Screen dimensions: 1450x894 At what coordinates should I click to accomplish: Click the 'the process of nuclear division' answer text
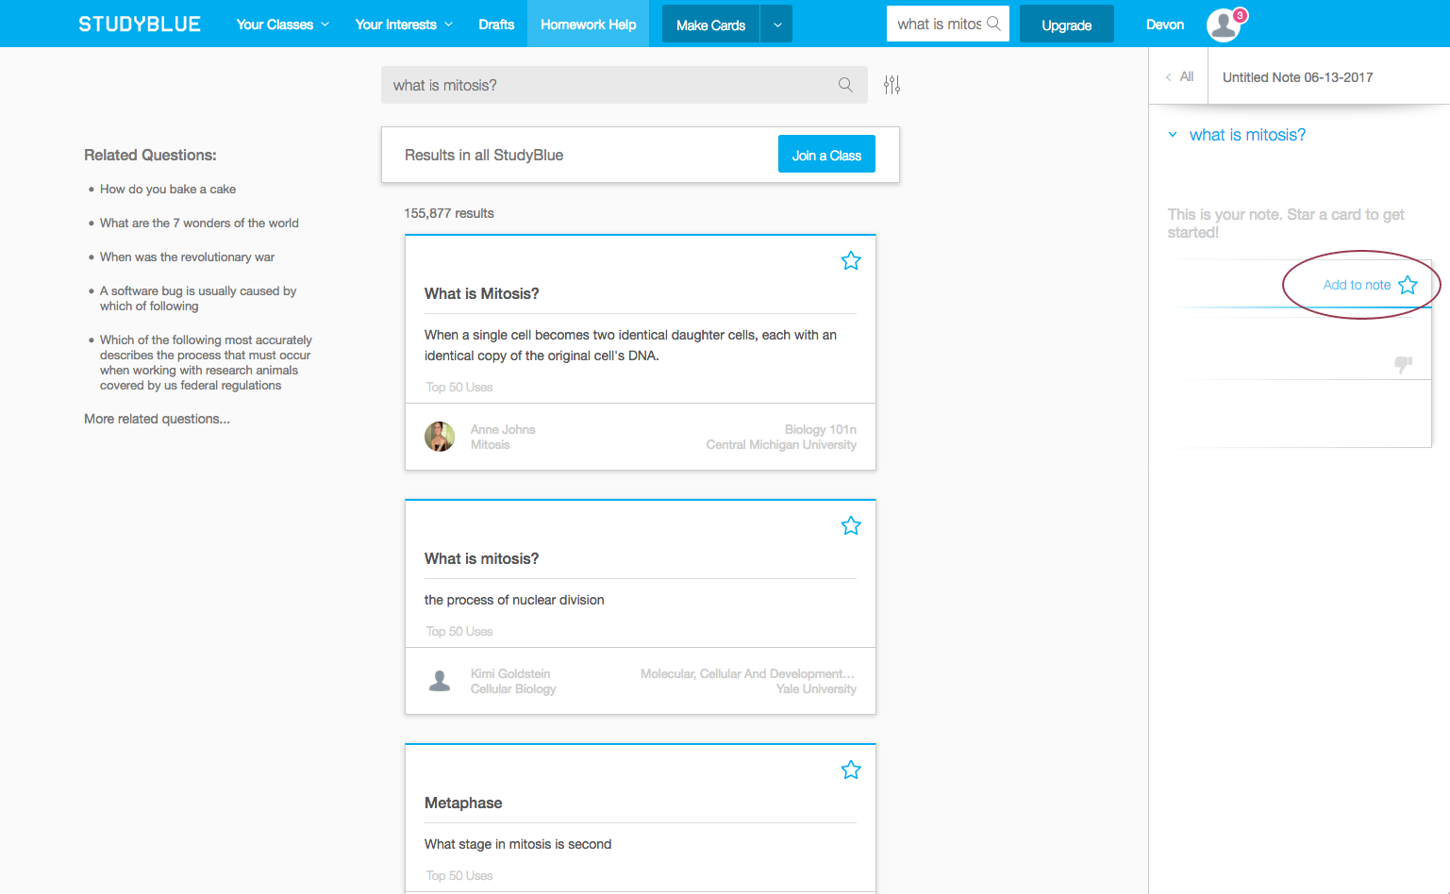pos(514,600)
